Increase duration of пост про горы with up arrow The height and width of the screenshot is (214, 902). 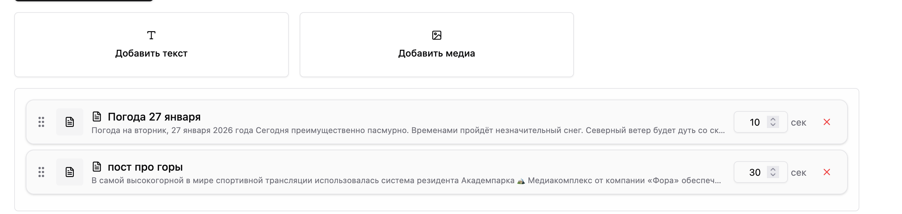coord(773,169)
